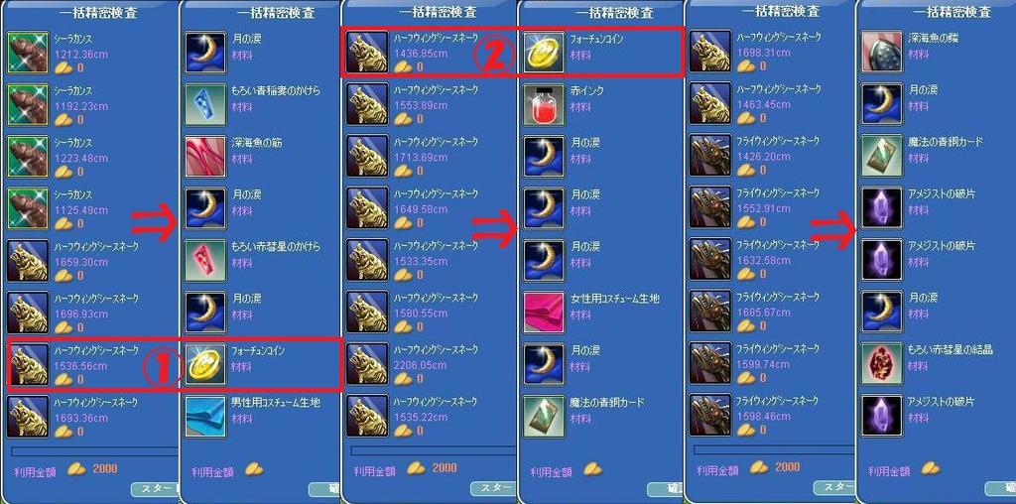Select the 男性用コスチューム生地 blue fabric icon
1016x504 pixels.
pos(205,416)
